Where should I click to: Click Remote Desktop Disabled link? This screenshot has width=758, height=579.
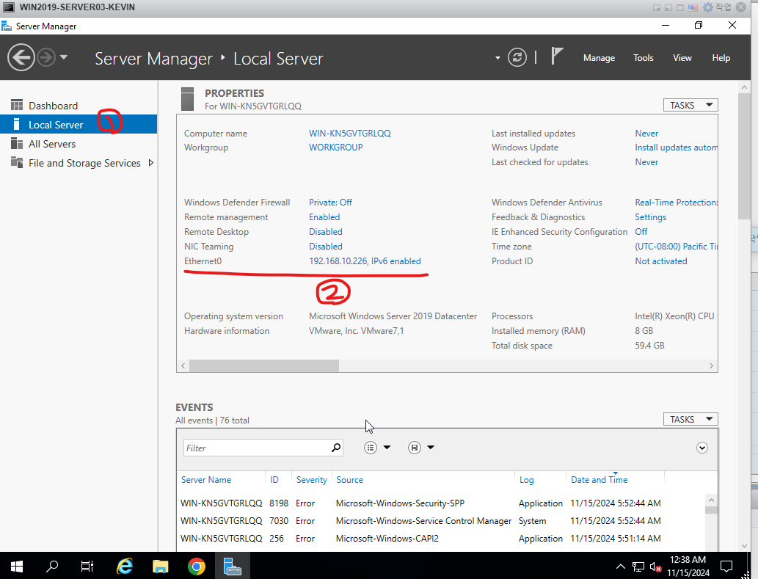[325, 231]
